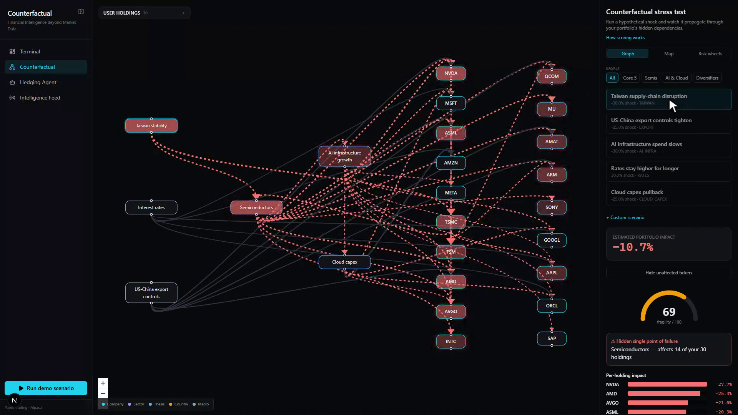Toggle the Sector legend filter
The height and width of the screenshot is (415, 738).
click(x=136, y=404)
